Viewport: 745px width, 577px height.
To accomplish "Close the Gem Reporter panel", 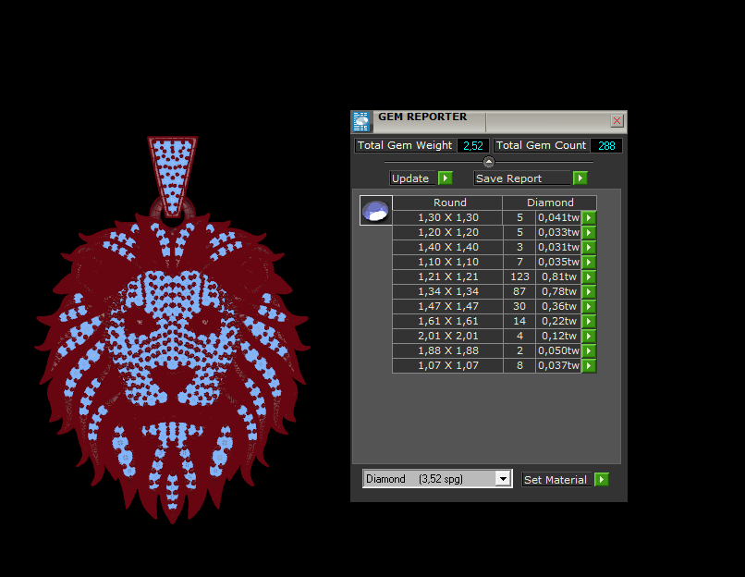I will tap(617, 121).
